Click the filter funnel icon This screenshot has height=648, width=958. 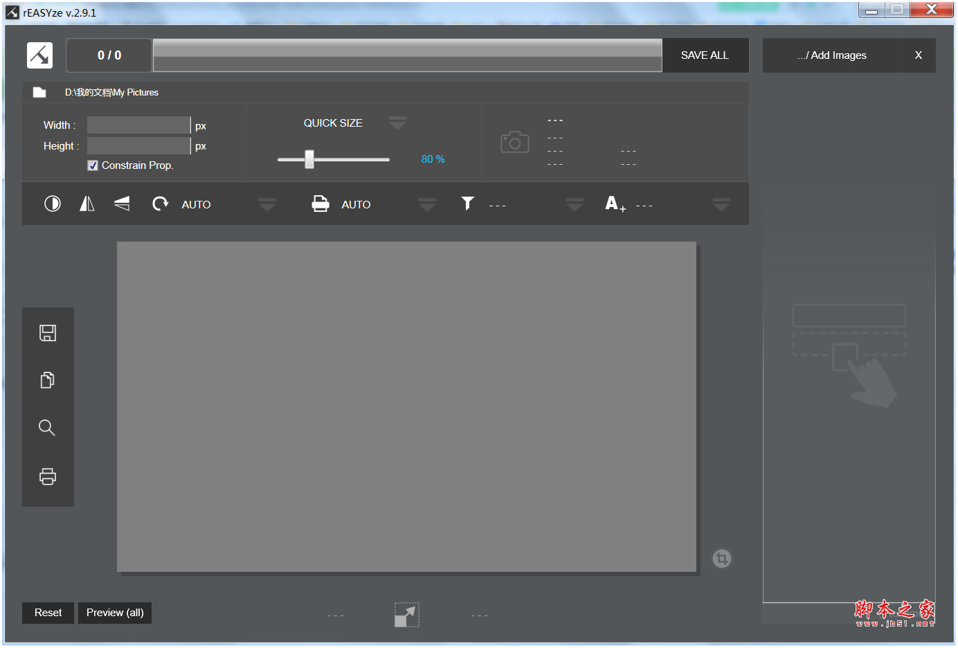point(468,203)
